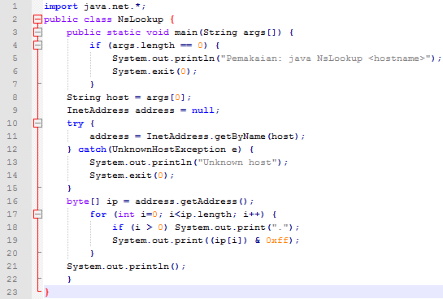Click 'i++' in the for loop header
Screen dimensions: 443x299
251,214
